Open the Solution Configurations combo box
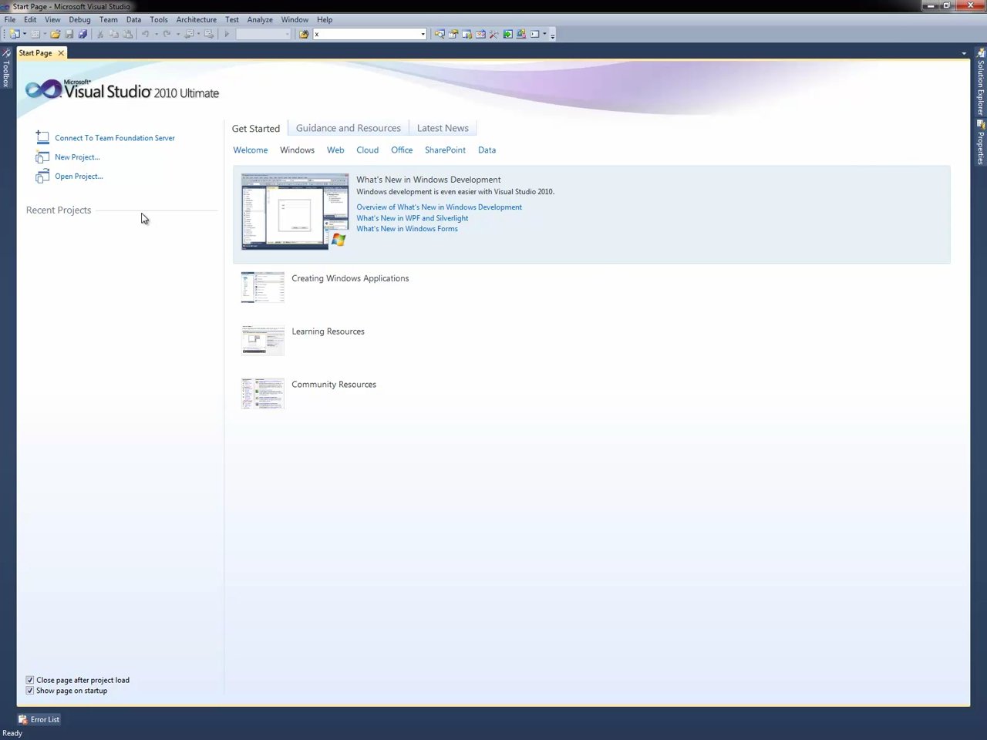 pos(264,34)
